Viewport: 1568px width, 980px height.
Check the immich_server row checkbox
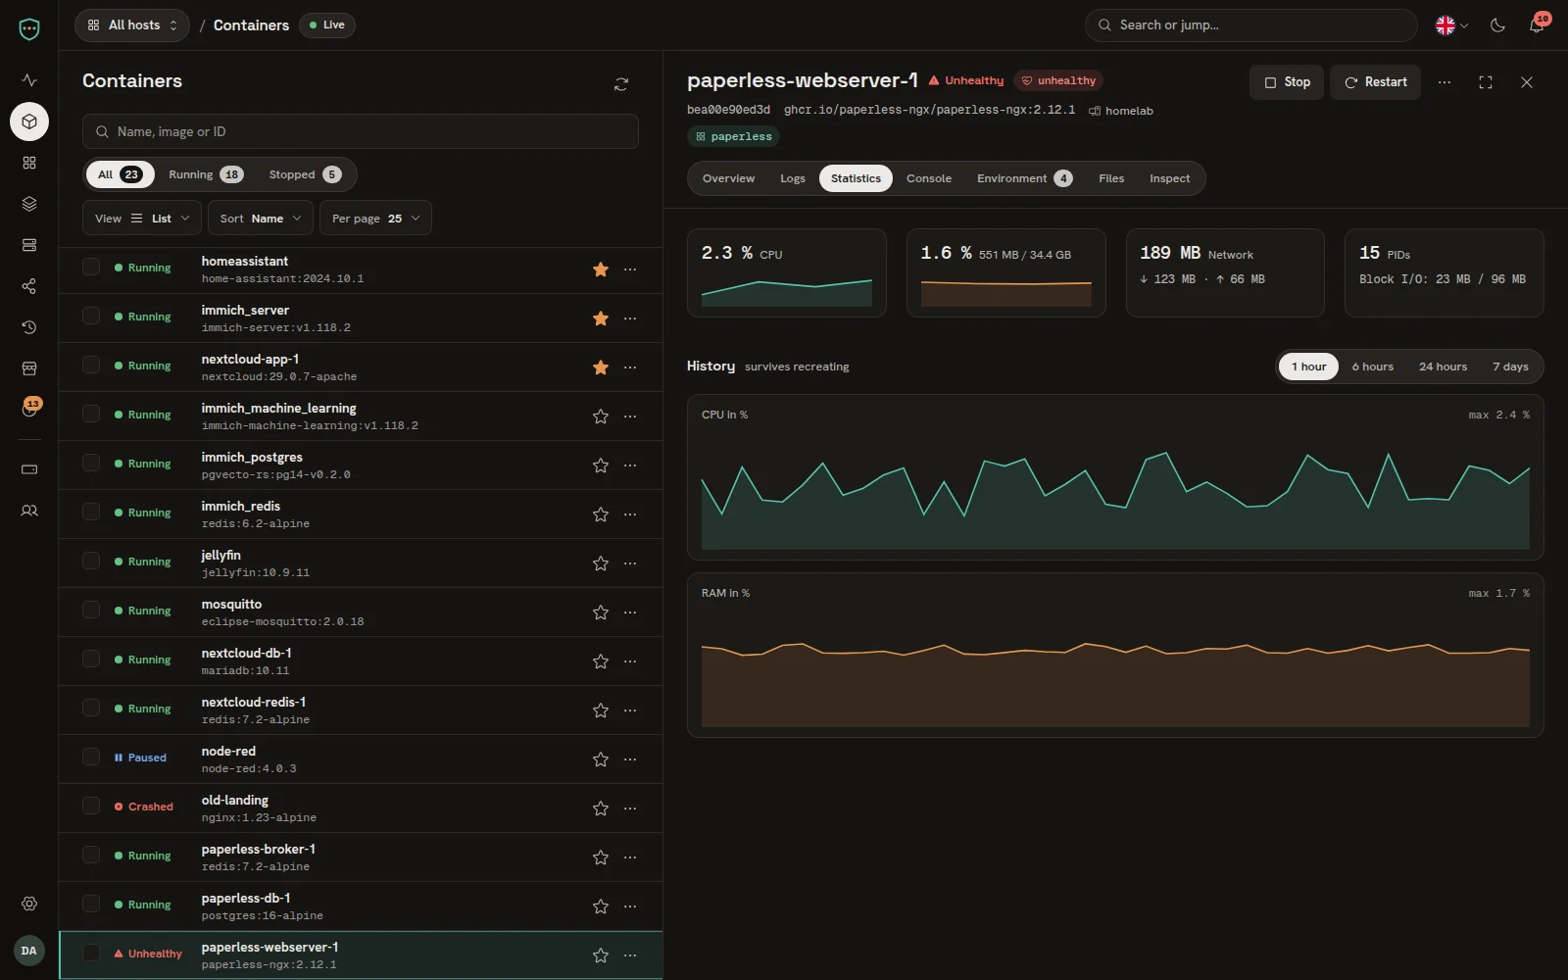91,316
